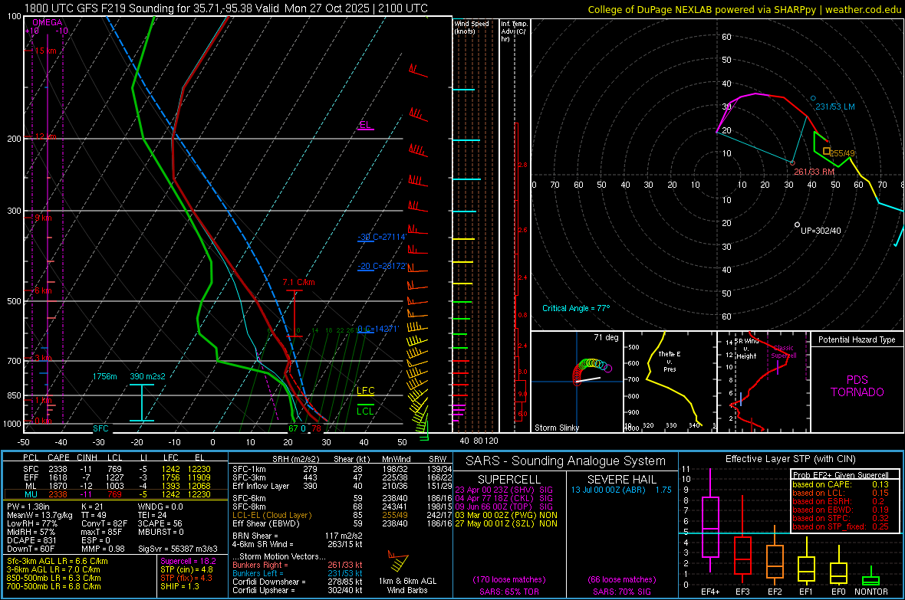Select the EFF parcel row in parcel table

point(116,477)
